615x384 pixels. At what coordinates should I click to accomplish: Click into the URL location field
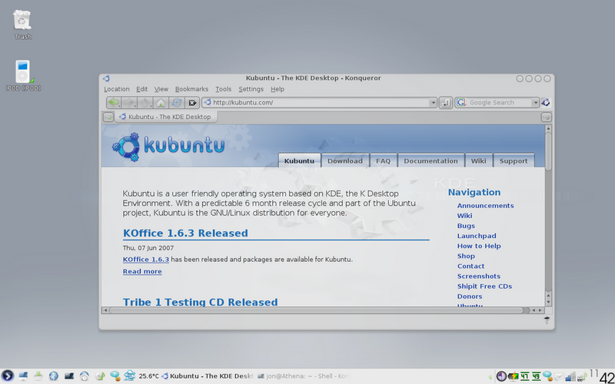coord(320,103)
